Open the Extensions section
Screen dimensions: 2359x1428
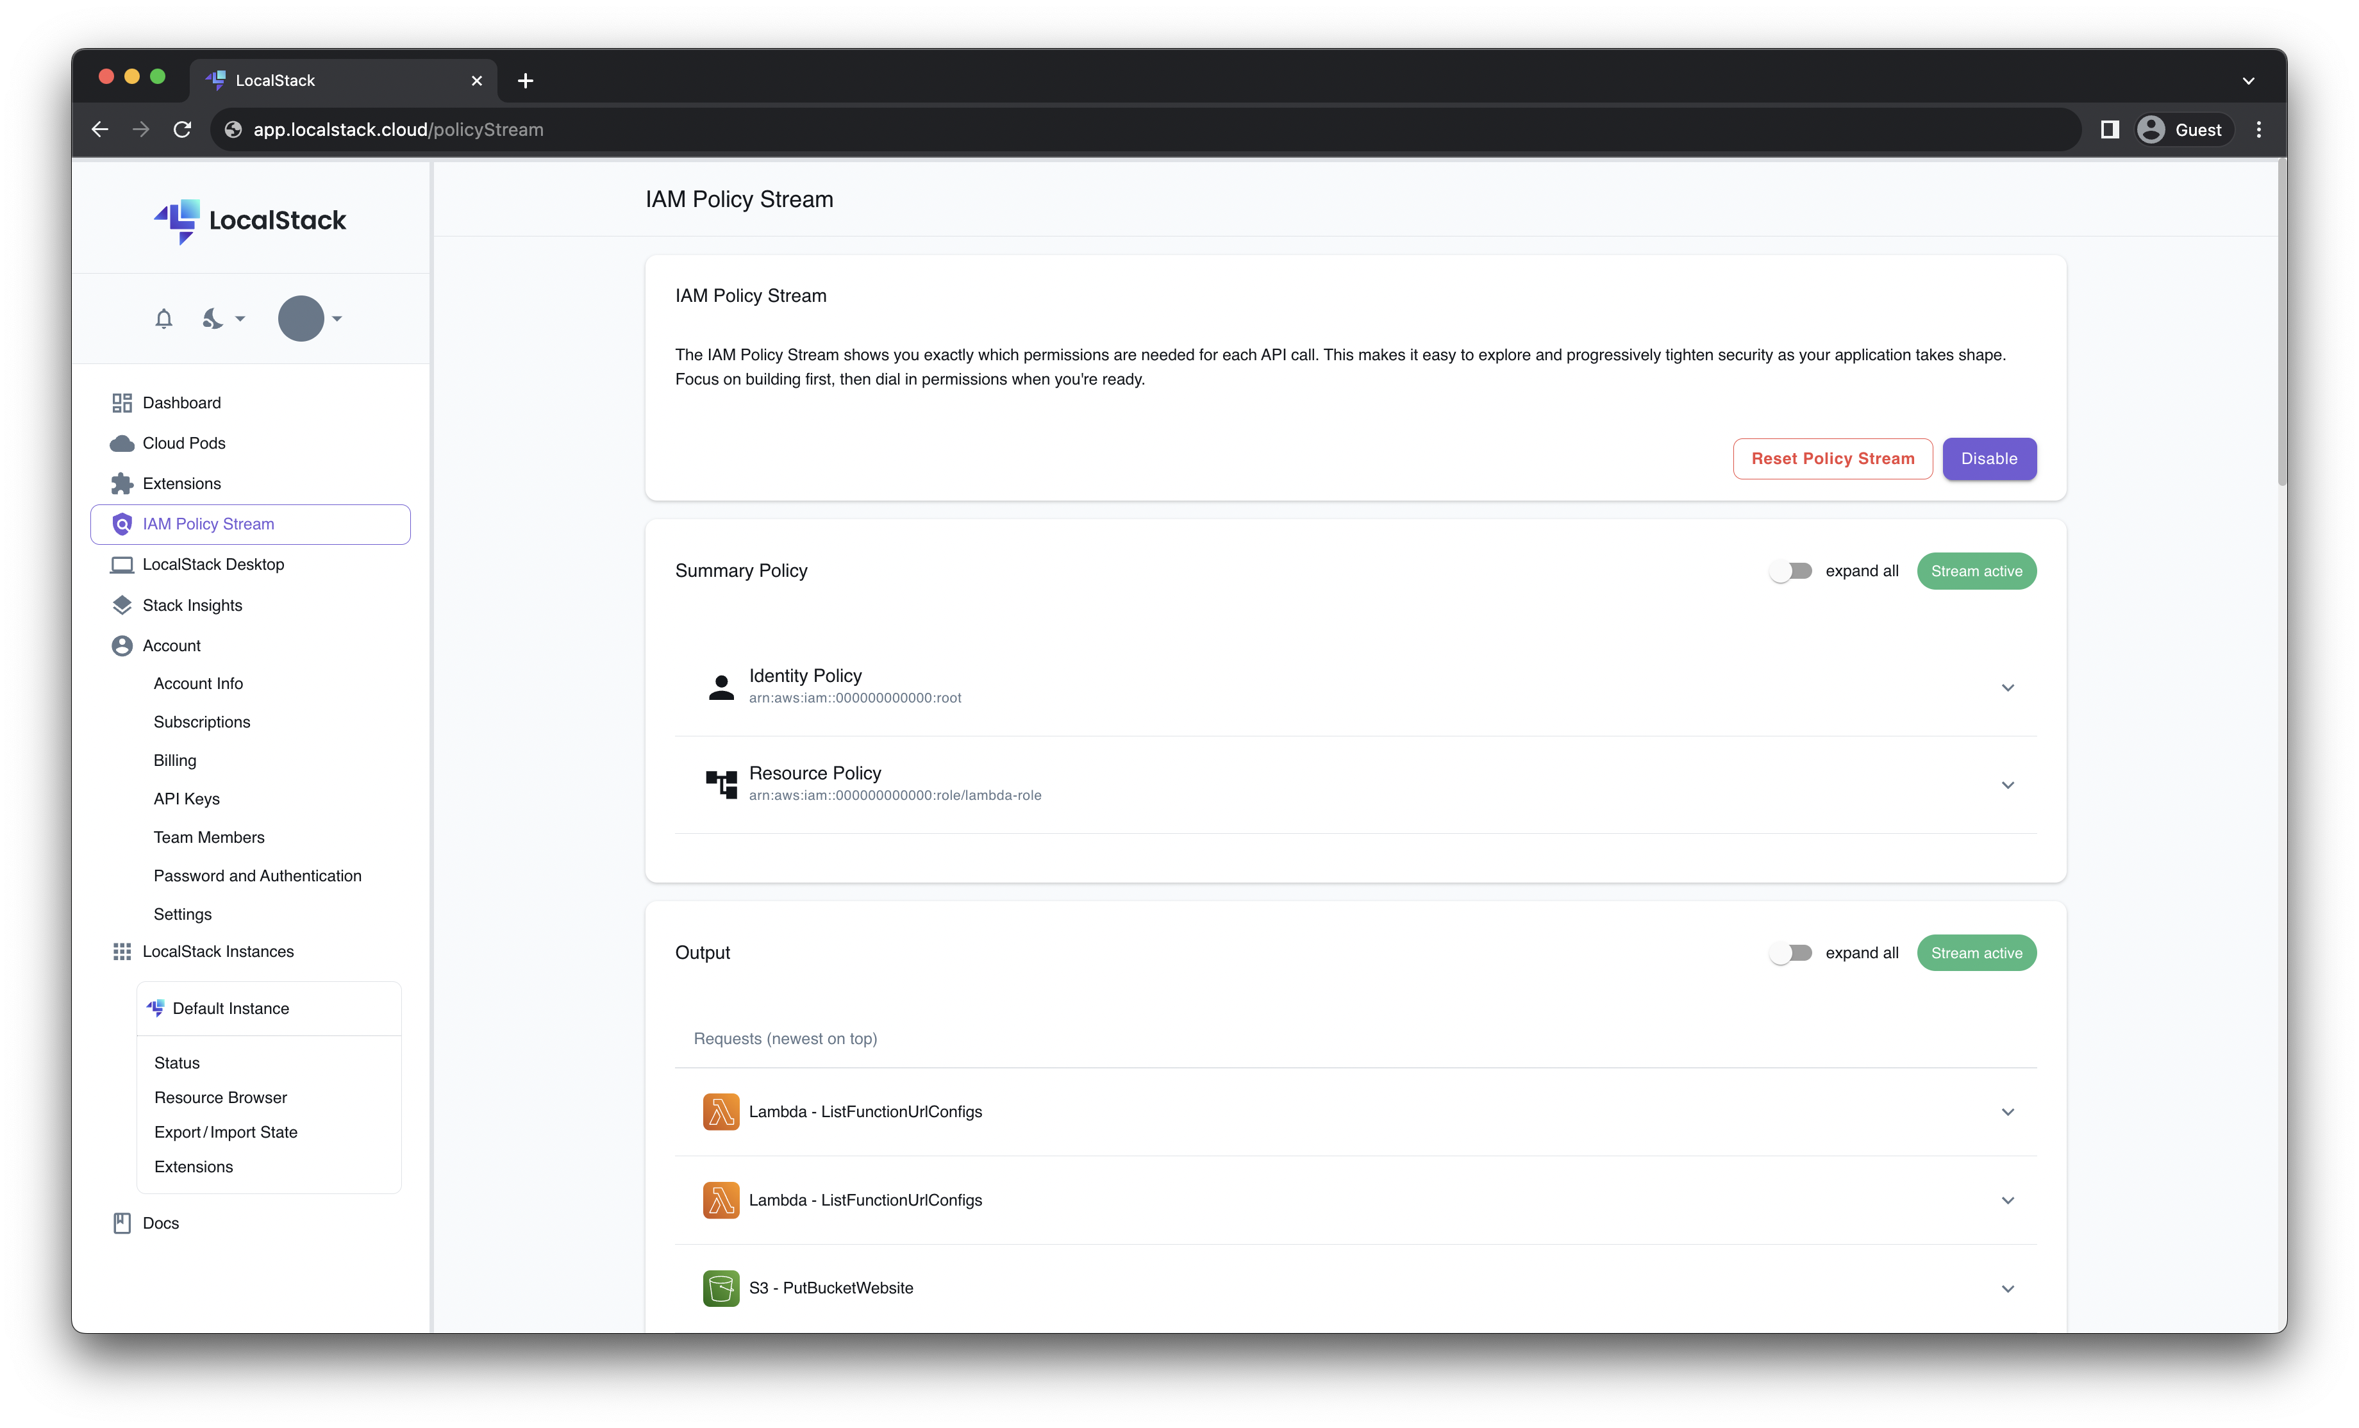(181, 483)
